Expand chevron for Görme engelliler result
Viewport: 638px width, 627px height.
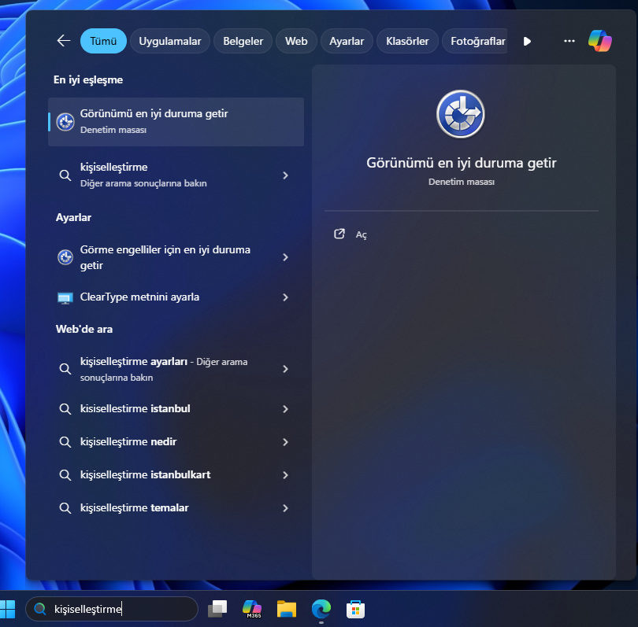click(x=286, y=256)
